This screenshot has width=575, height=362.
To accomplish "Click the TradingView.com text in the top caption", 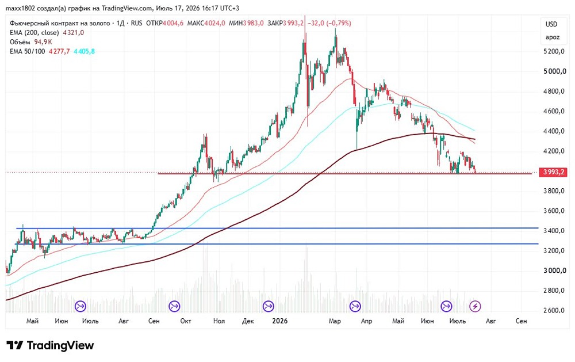I will tap(126, 8).
